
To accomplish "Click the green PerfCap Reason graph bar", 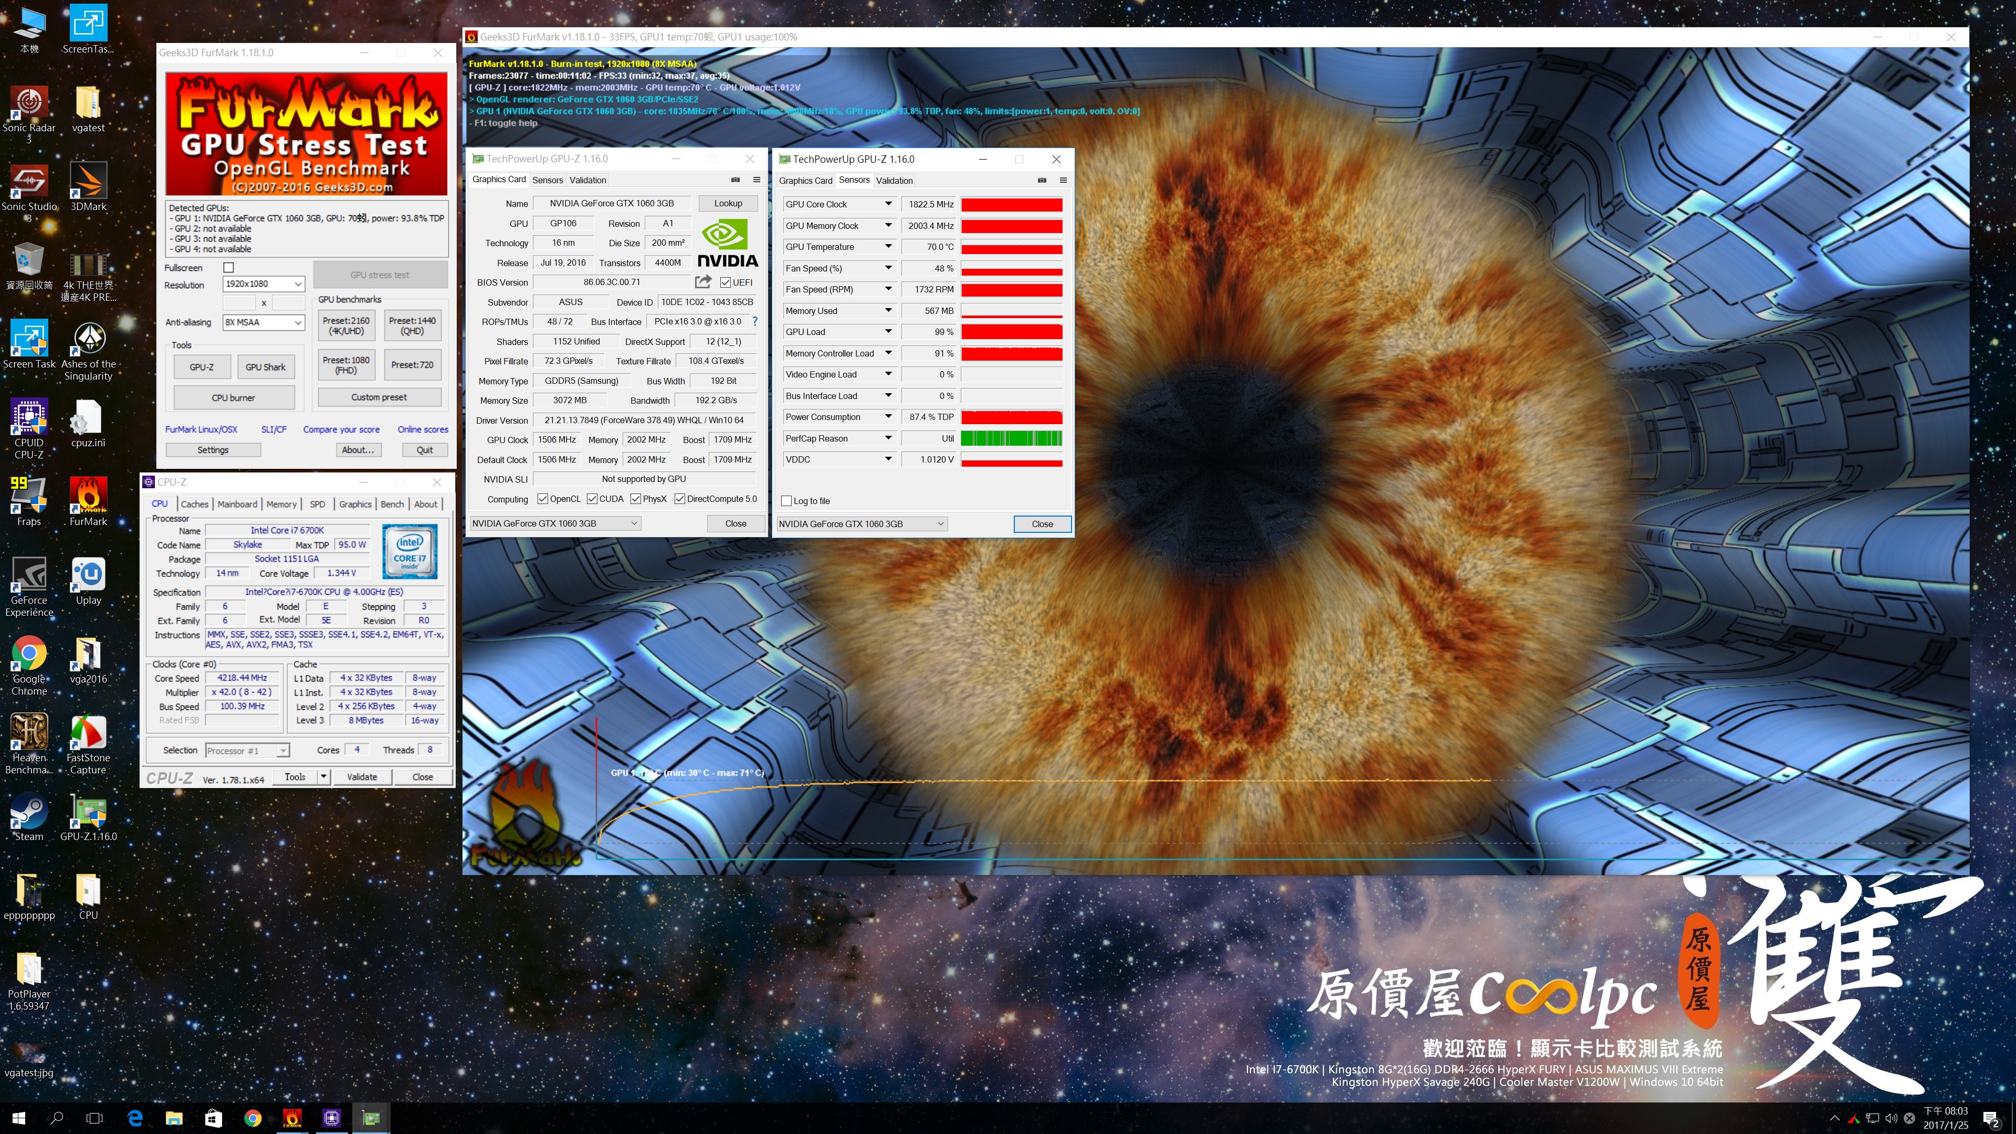I will (1011, 438).
